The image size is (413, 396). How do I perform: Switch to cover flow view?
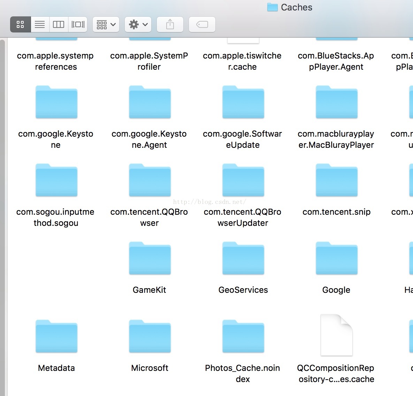(x=78, y=24)
